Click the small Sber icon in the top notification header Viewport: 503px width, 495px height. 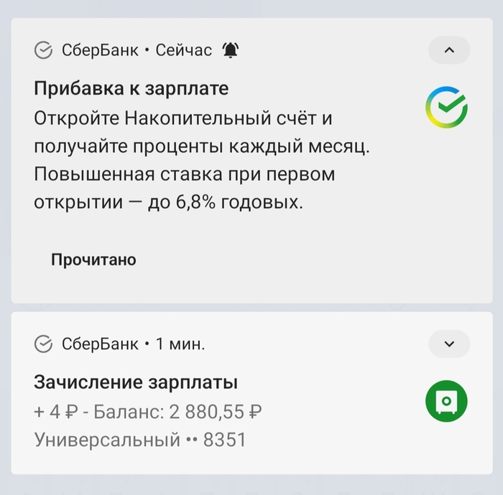[44, 50]
